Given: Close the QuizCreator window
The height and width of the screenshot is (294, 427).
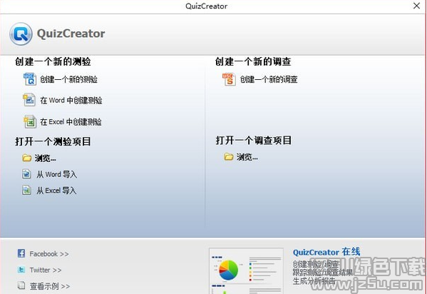Looking at the screenshot, I should 416,6.
